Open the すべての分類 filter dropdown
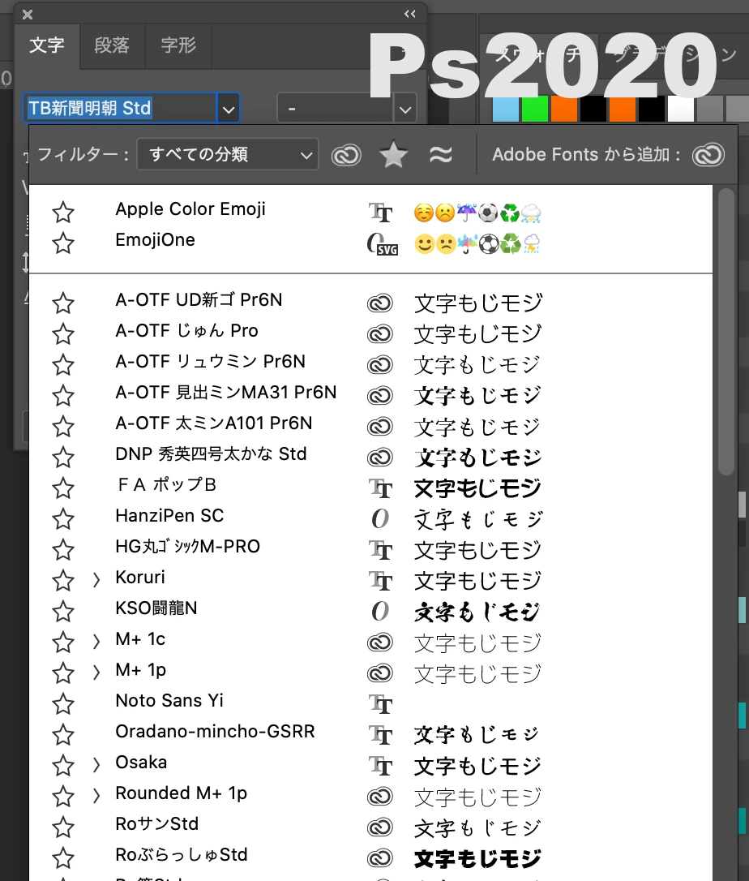The width and height of the screenshot is (749, 881). (x=228, y=154)
